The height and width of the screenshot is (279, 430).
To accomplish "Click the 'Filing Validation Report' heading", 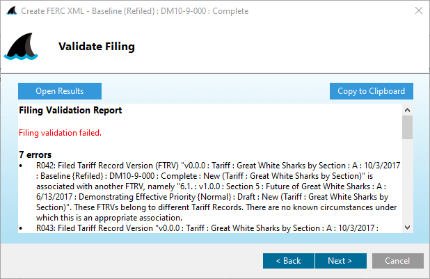I will click(70, 110).
